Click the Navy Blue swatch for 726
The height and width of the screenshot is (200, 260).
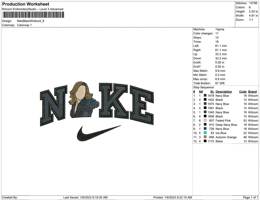(205, 129)
